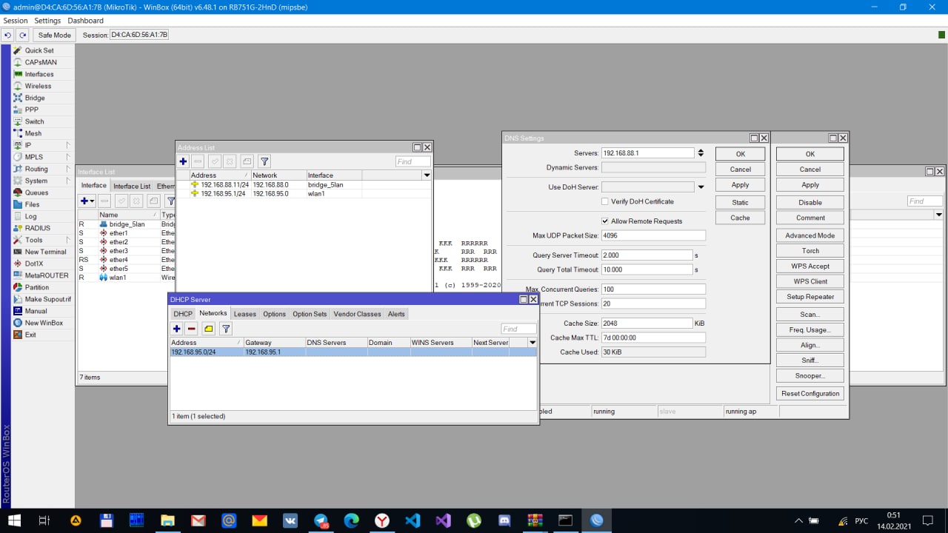The width and height of the screenshot is (948, 533).
Task: Open Quick Set in the sidebar
Action: pyautogui.click(x=39, y=50)
